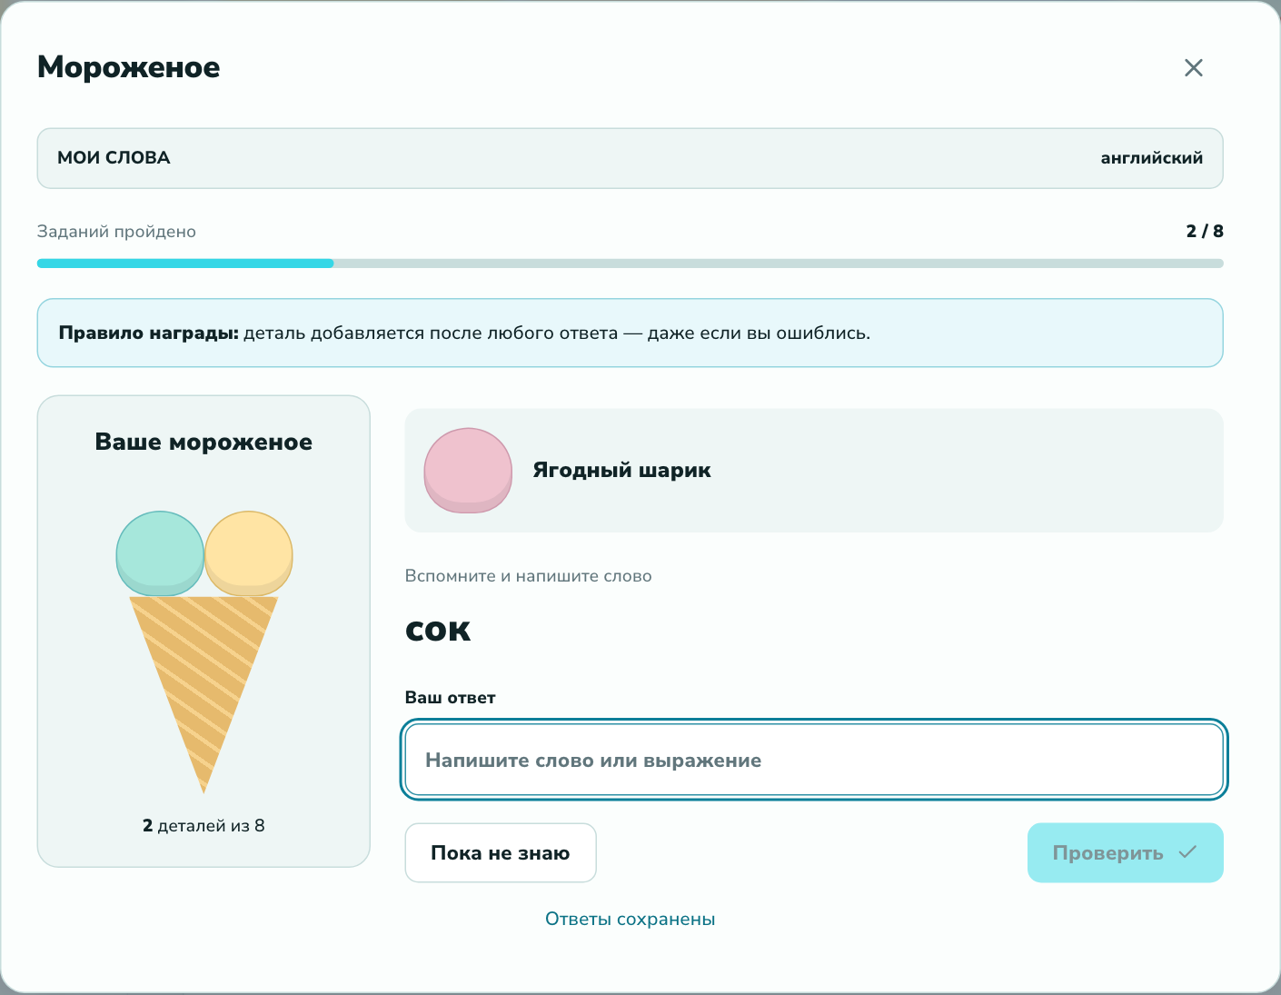The height and width of the screenshot is (995, 1281).
Task: Click the '2 деталей из 8' counter
Action: [204, 826]
